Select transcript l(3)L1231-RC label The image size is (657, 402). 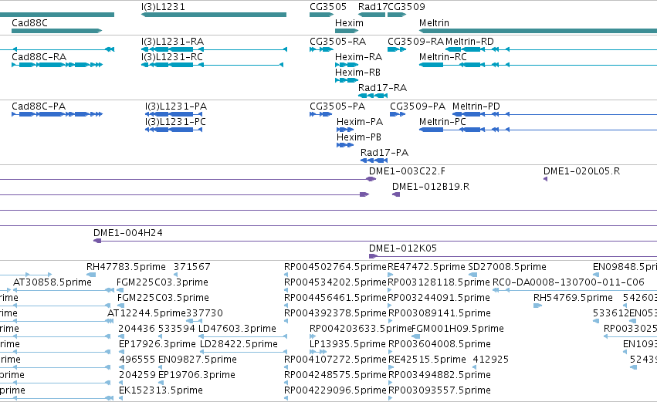point(172,57)
